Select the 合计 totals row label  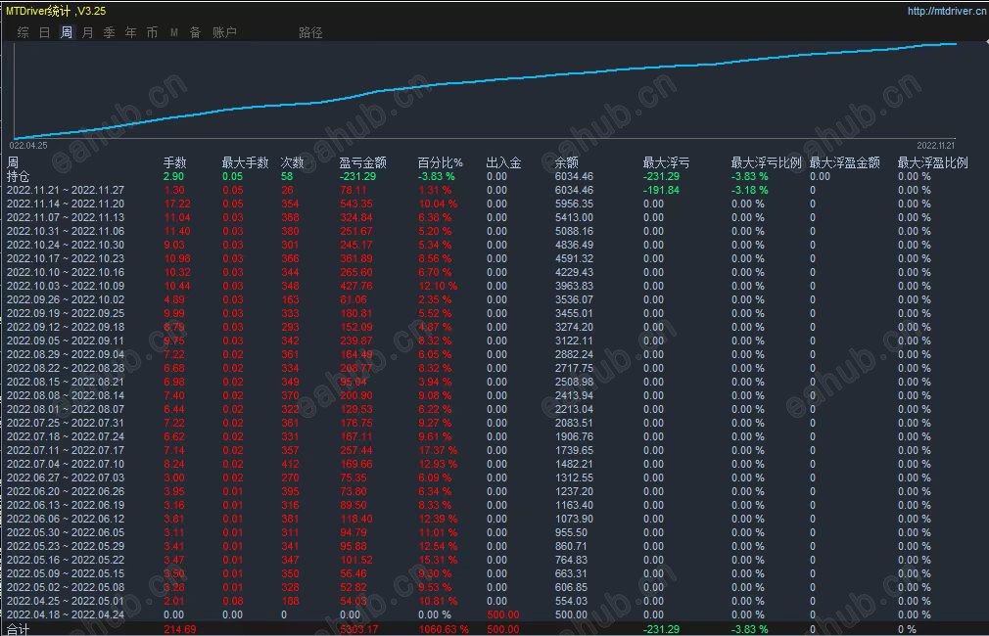coord(18,629)
